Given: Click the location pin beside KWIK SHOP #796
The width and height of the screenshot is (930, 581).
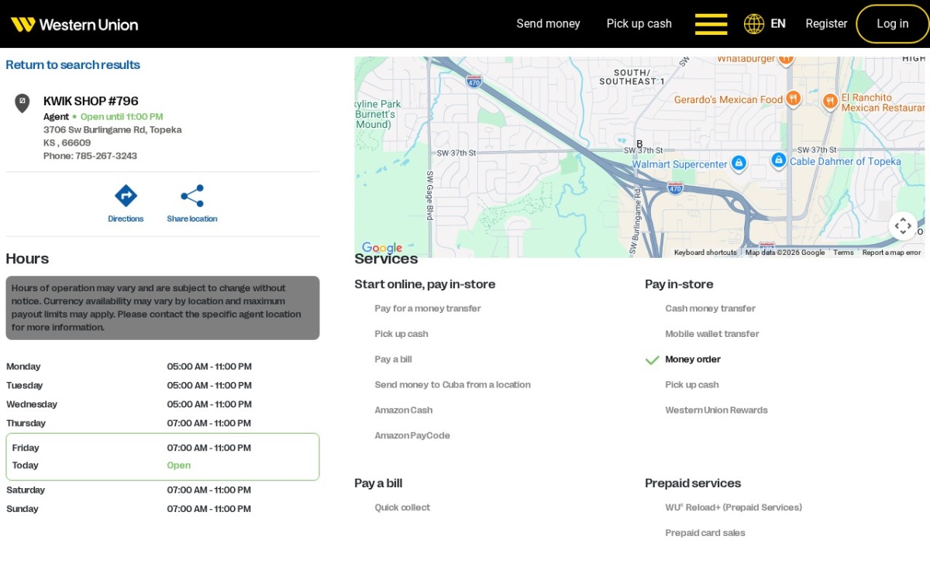Looking at the screenshot, I should (x=22, y=103).
